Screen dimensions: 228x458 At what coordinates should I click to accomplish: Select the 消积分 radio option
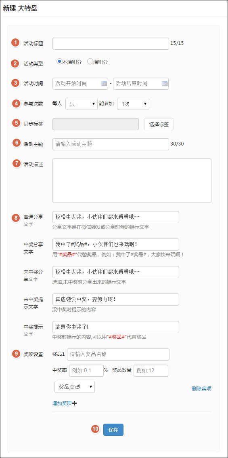tap(90, 61)
